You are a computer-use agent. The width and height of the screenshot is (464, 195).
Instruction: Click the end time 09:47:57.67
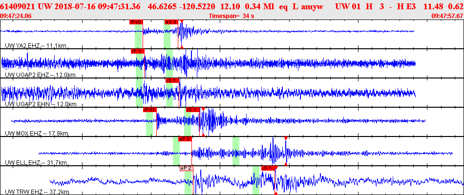(447, 16)
